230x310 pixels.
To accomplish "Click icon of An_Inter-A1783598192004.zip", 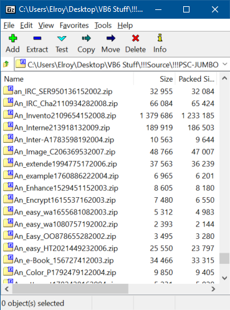I will click(8, 138).
